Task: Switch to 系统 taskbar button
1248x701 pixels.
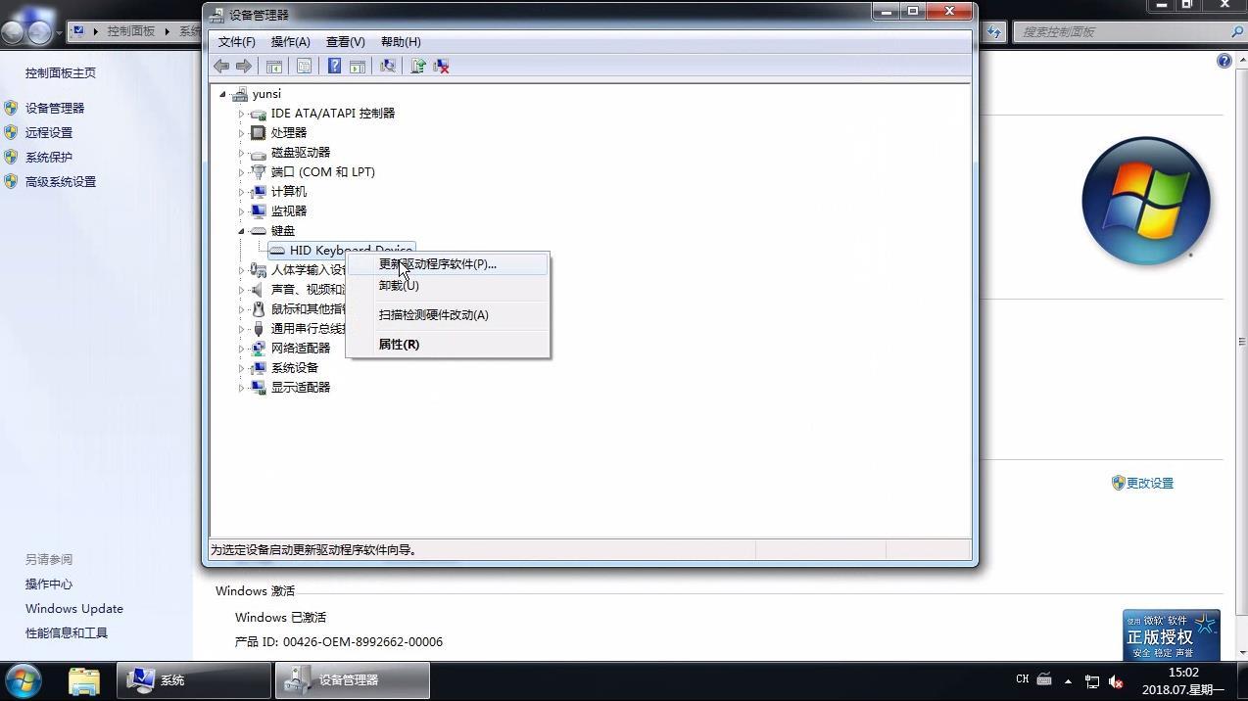Action: tap(194, 680)
